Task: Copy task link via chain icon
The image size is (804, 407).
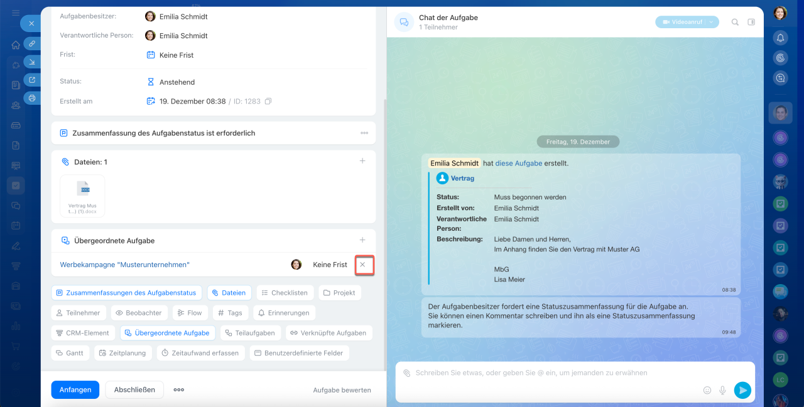Action: point(31,43)
